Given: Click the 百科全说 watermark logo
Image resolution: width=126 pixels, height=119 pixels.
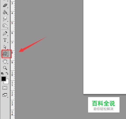Looking at the screenshot, I should coord(104,105).
